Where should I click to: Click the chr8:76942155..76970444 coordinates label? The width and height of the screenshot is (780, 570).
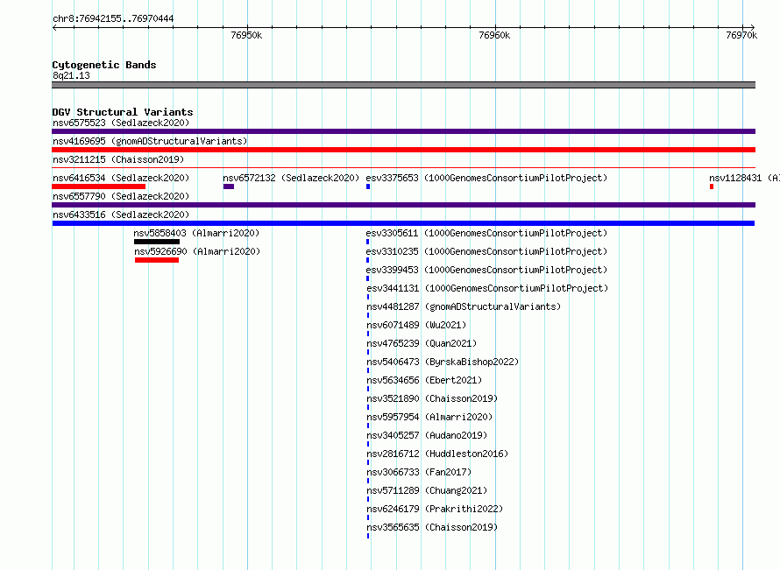pyautogui.click(x=113, y=18)
